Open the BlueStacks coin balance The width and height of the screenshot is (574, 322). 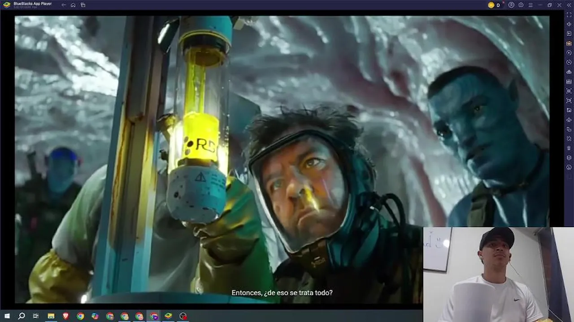(494, 5)
